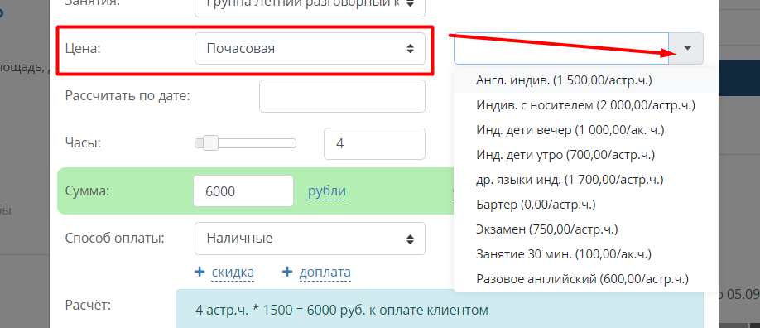The width and height of the screenshot is (760, 328).
Task: Click the Способ оплаты label
Action: pos(114,239)
